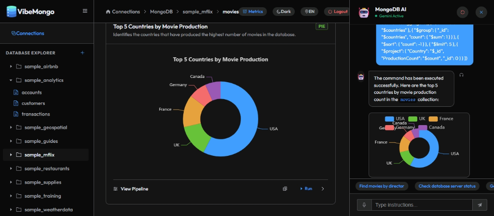
Task: Choose 'Check database server status' suggestion
Action: (447, 186)
